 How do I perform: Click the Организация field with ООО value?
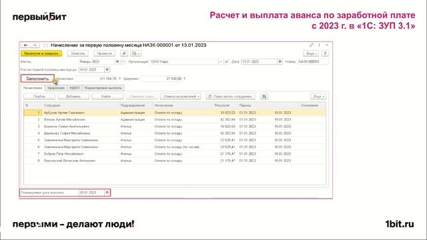pos(185,62)
